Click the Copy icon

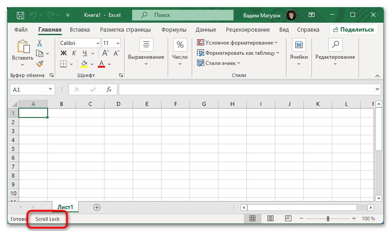coord(40,53)
